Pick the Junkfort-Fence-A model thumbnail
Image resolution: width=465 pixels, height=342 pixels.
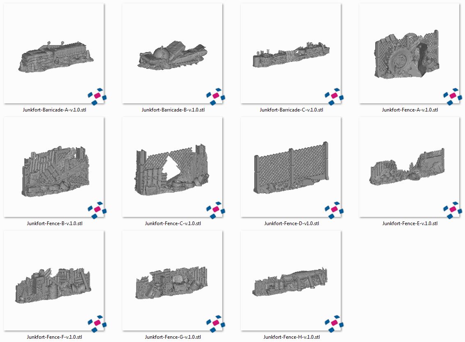coord(409,54)
